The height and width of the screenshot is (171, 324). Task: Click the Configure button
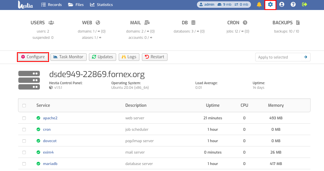33,57
